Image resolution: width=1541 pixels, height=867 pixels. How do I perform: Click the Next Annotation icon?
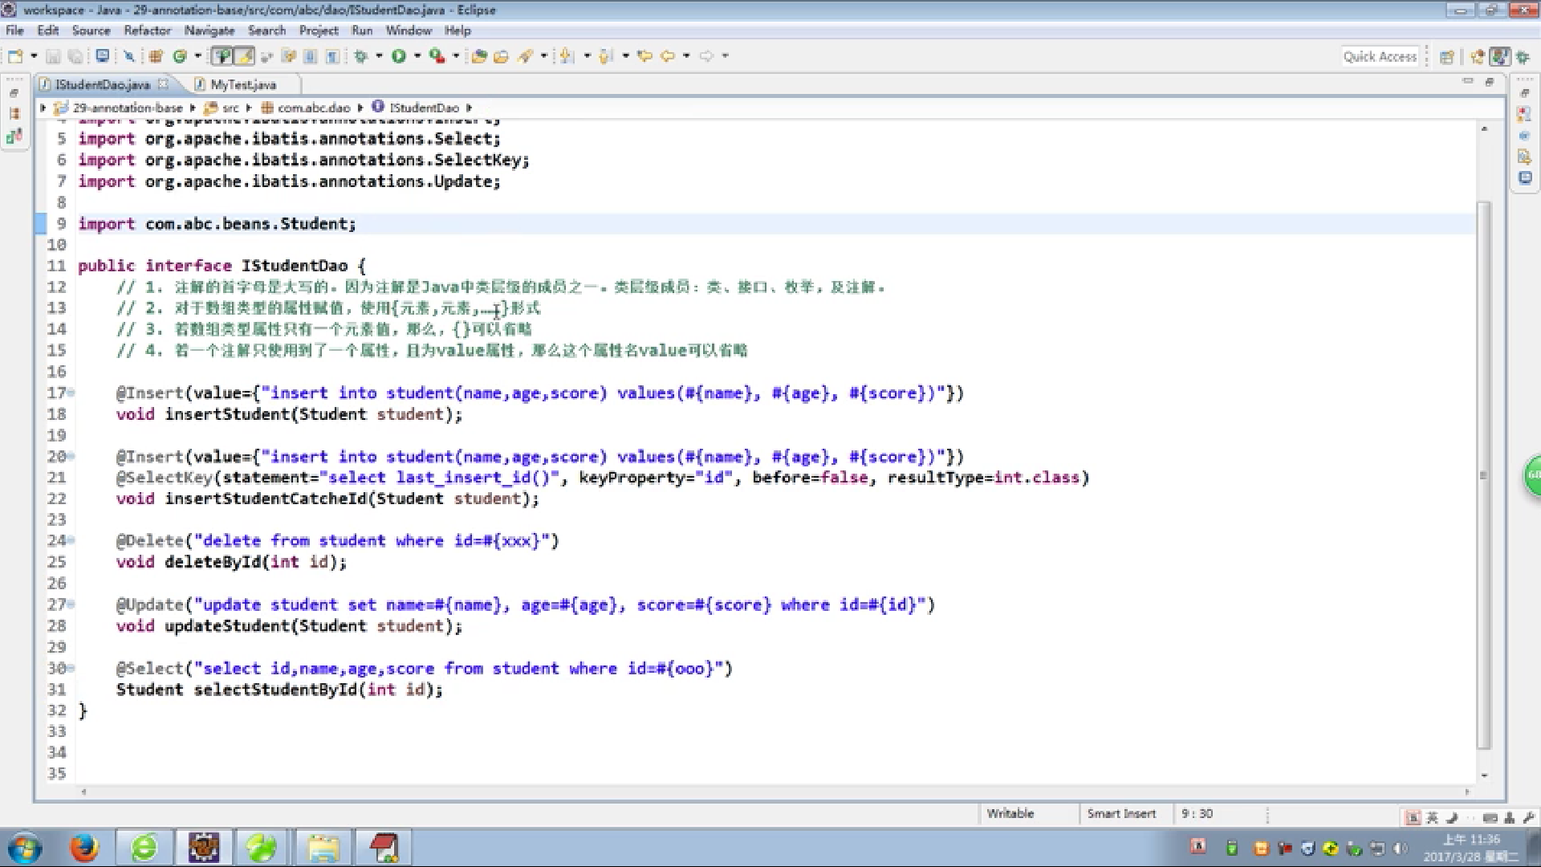point(567,56)
